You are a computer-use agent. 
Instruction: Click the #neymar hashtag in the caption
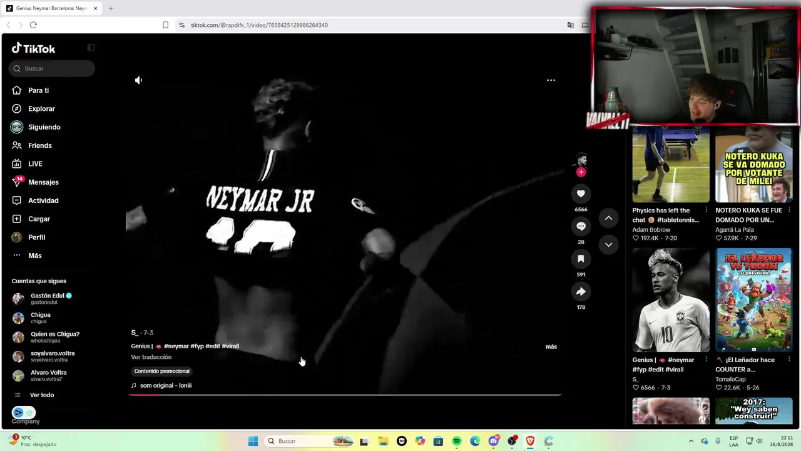(x=176, y=346)
